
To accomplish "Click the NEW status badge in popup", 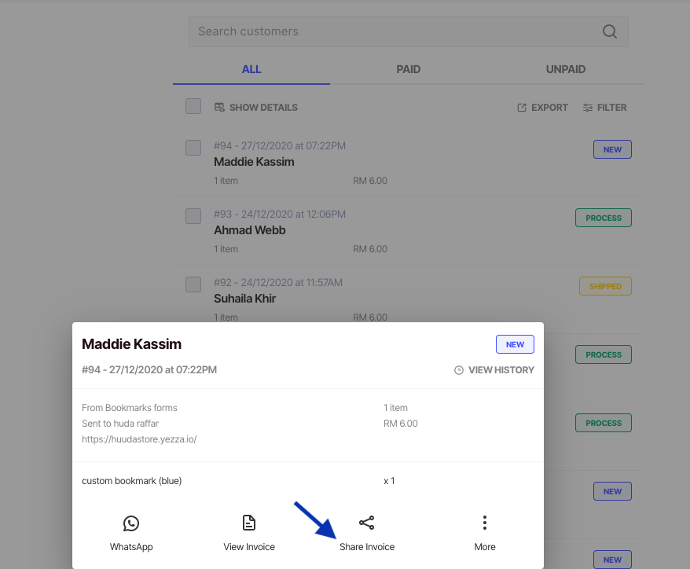I will click(x=515, y=344).
